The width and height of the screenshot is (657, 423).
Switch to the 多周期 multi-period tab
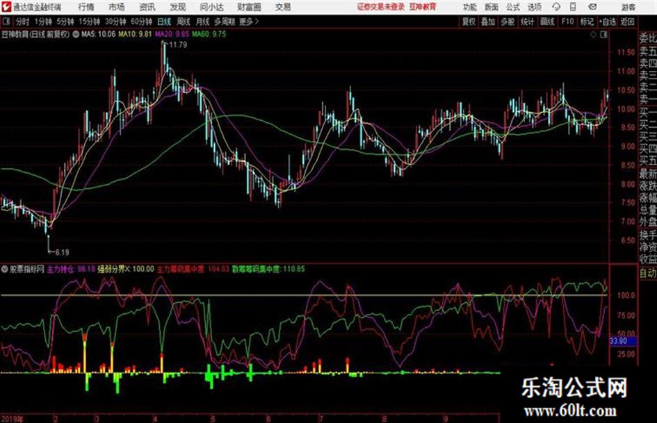pyautogui.click(x=225, y=22)
